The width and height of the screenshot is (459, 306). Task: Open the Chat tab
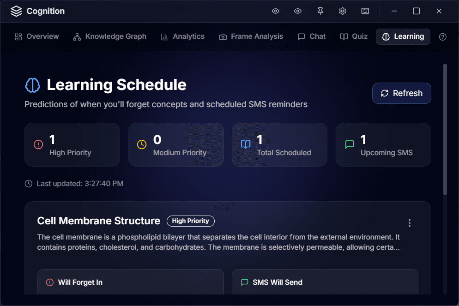click(312, 36)
